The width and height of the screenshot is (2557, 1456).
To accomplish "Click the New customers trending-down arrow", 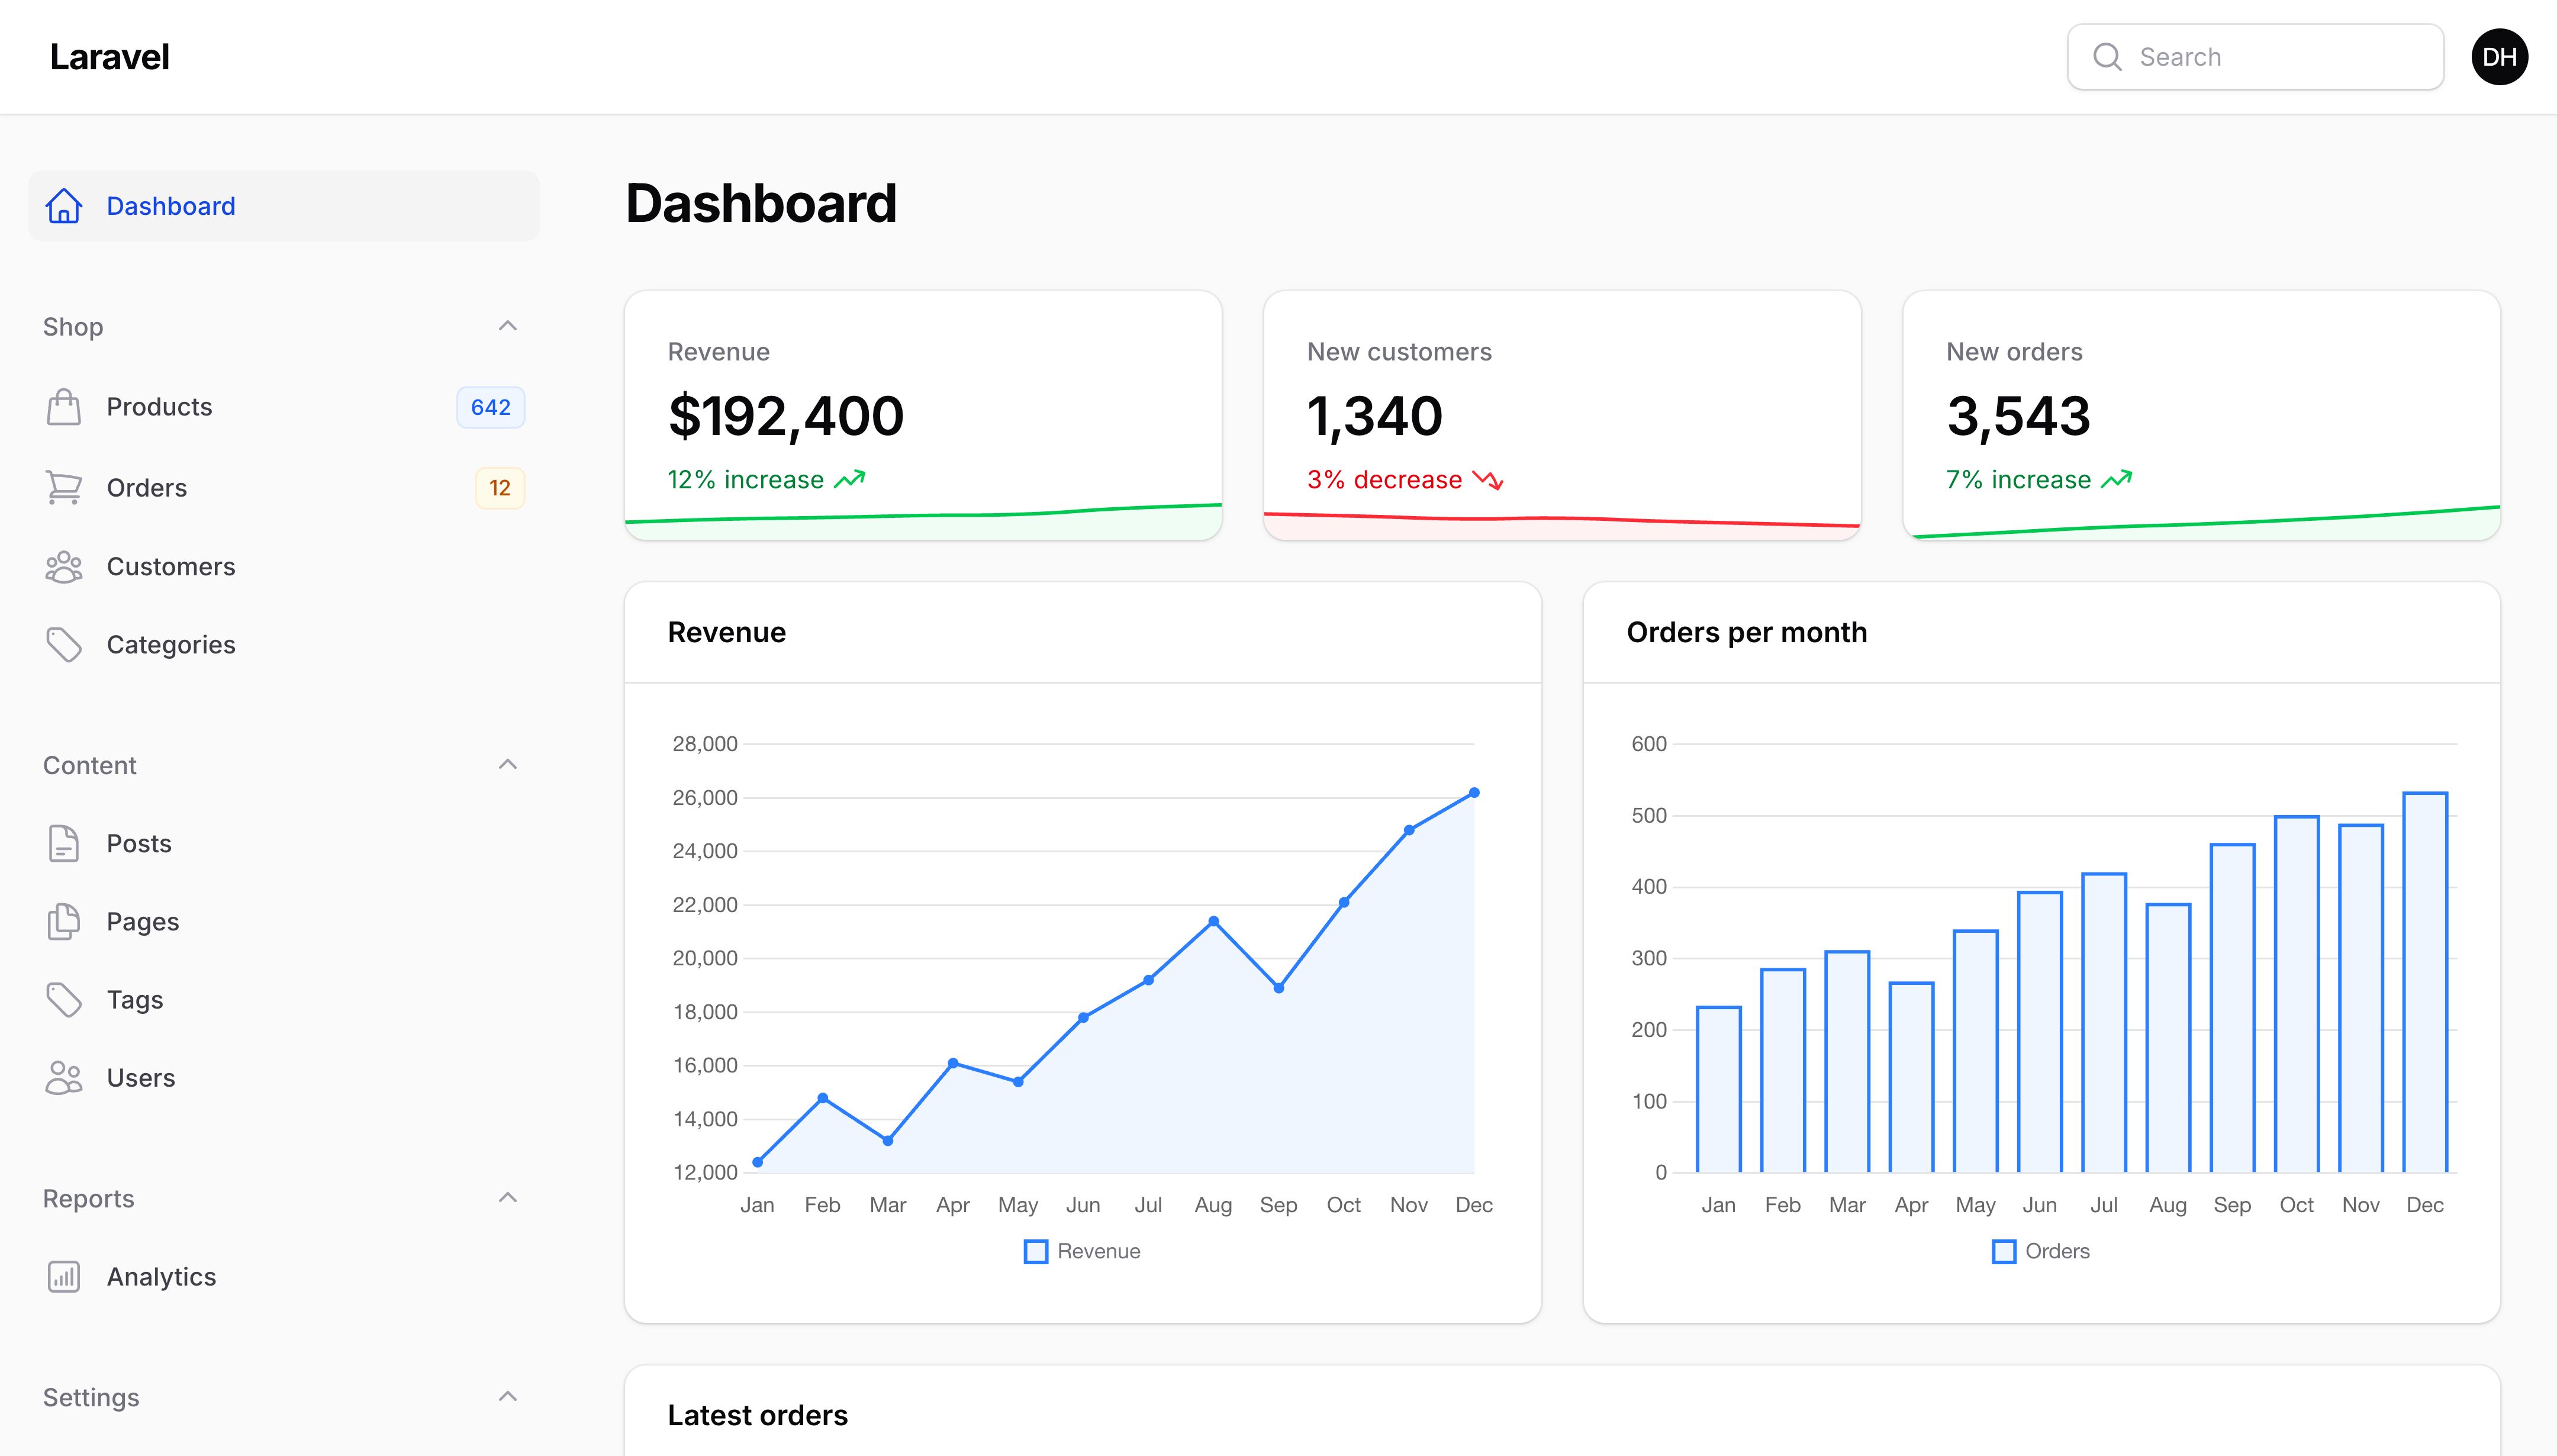I will pos(1488,480).
